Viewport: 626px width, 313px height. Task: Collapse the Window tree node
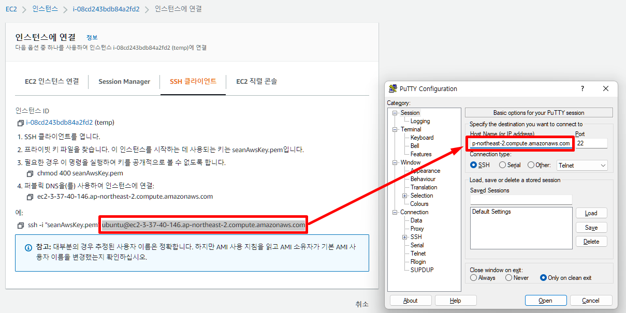point(395,162)
